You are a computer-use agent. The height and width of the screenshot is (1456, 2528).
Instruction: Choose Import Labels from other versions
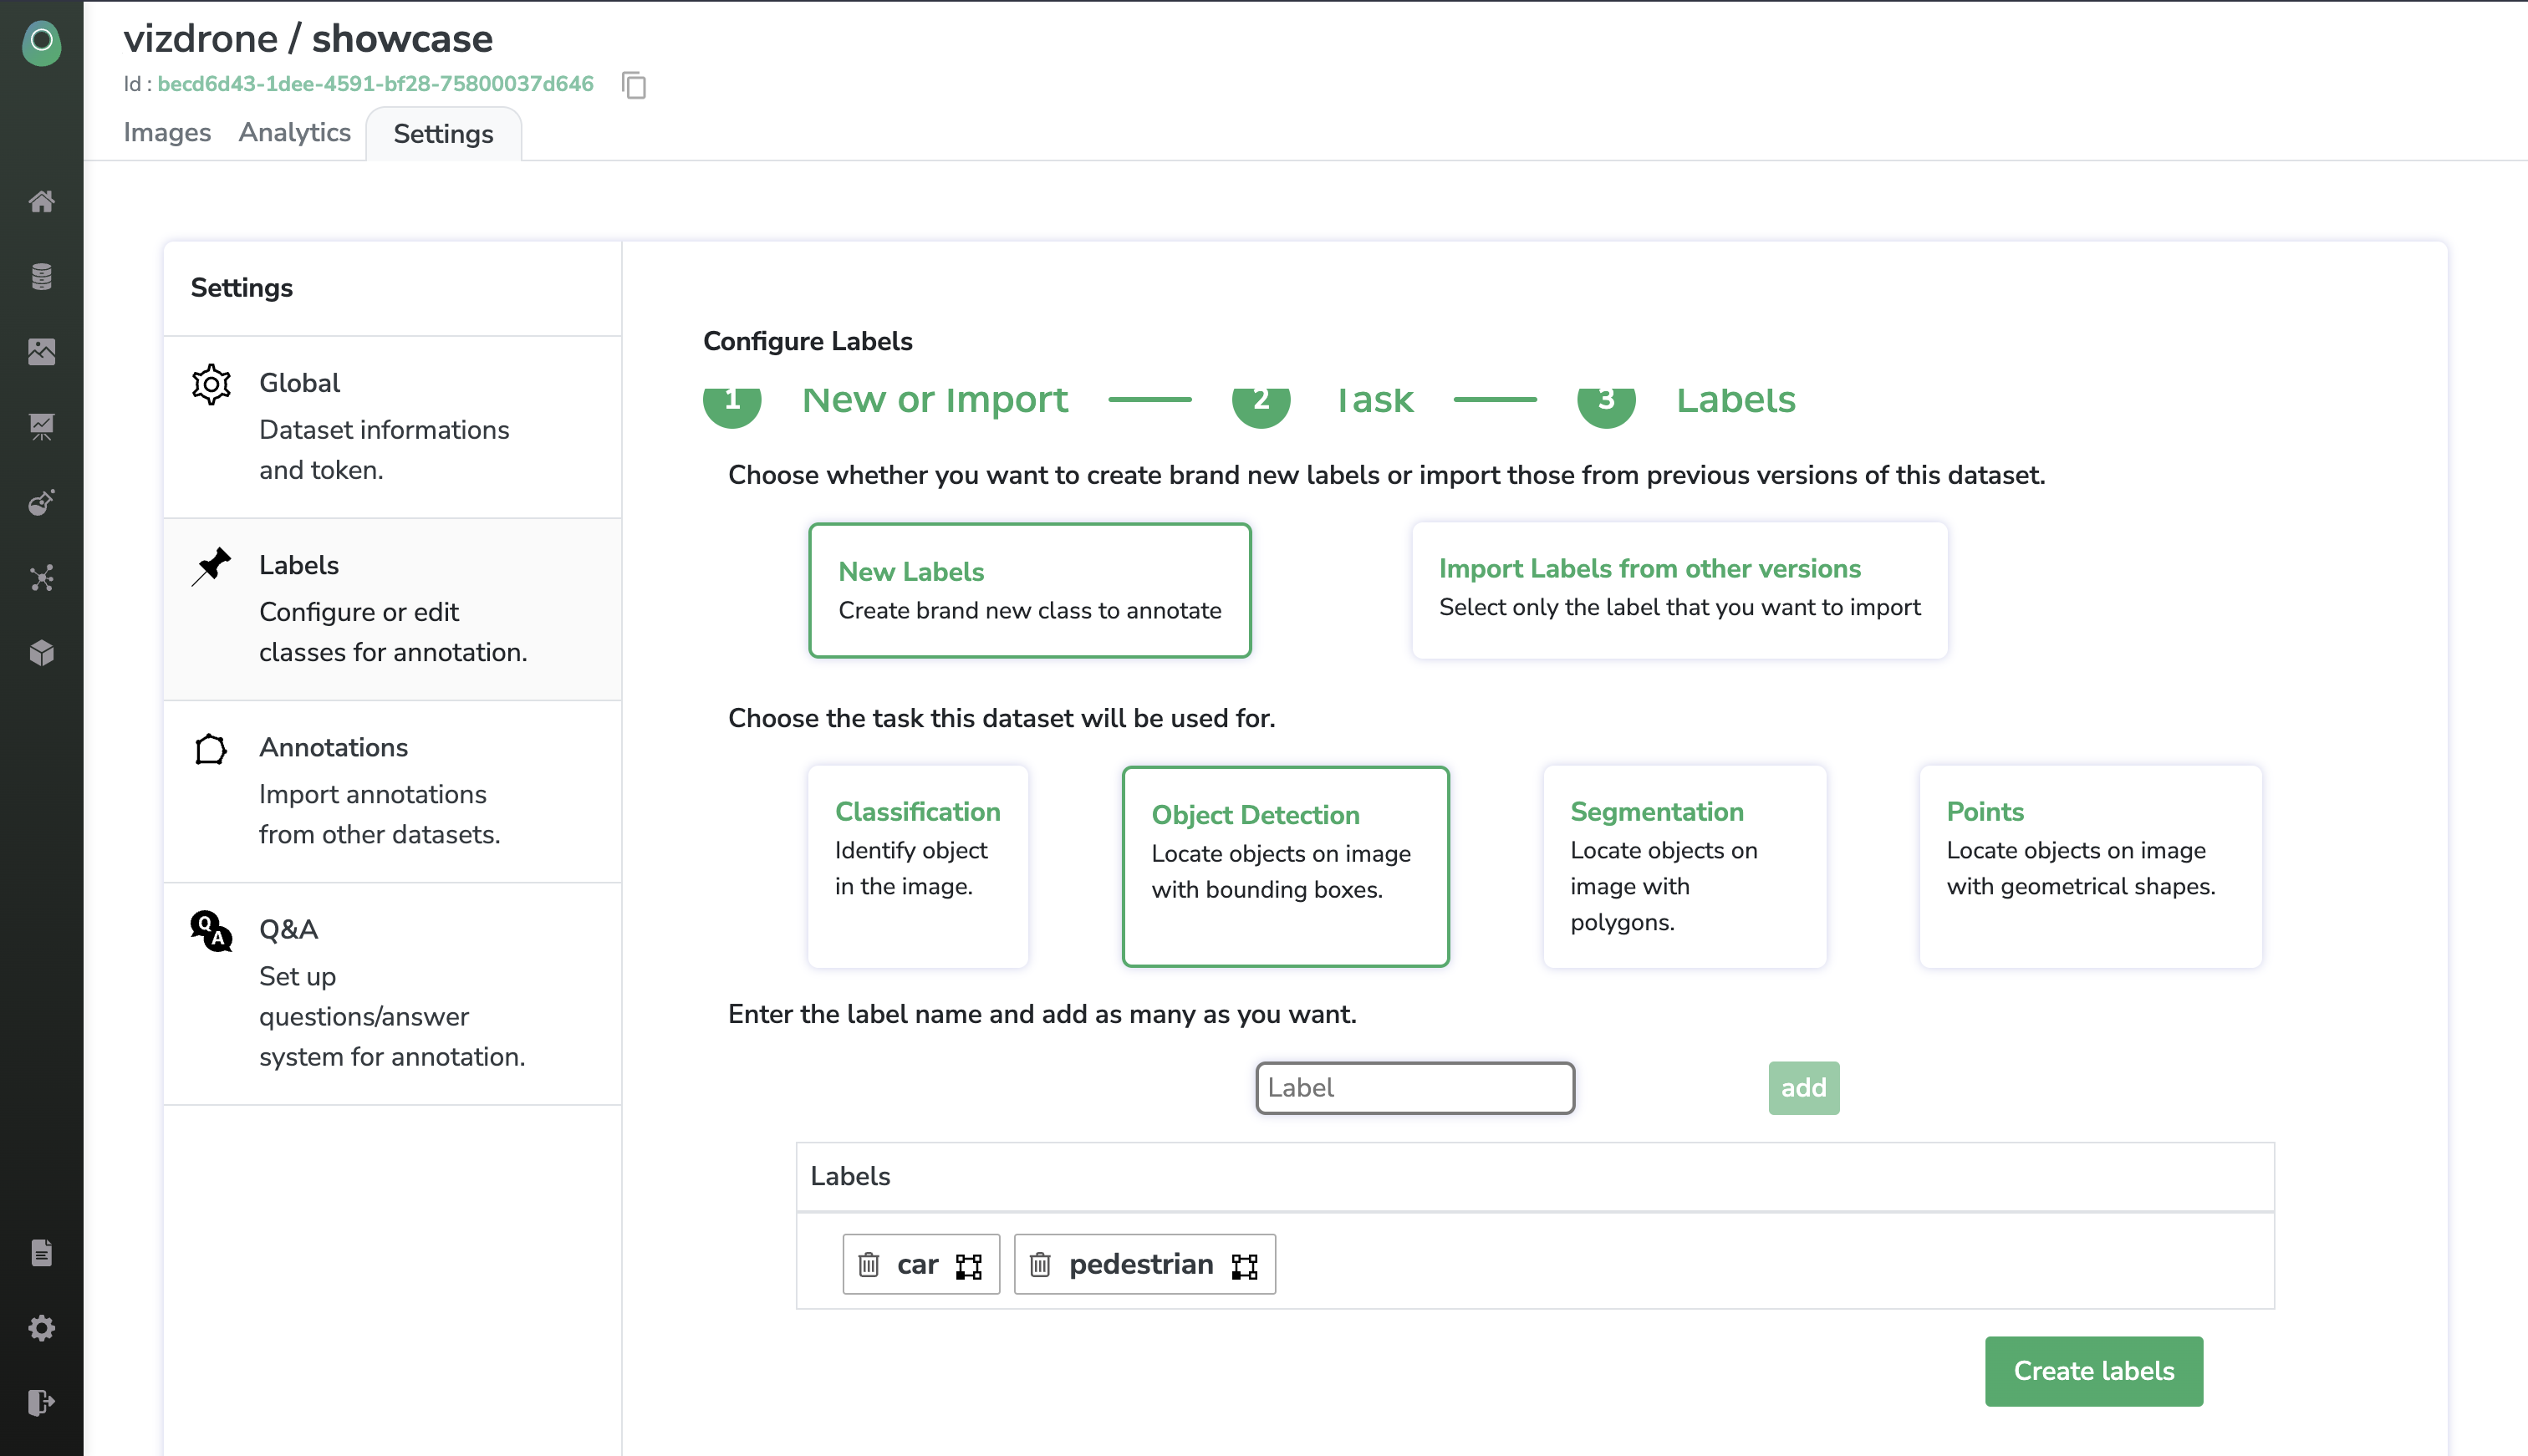click(1679, 588)
